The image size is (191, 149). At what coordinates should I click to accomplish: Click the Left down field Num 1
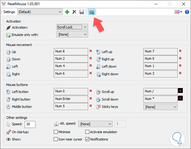160,66
